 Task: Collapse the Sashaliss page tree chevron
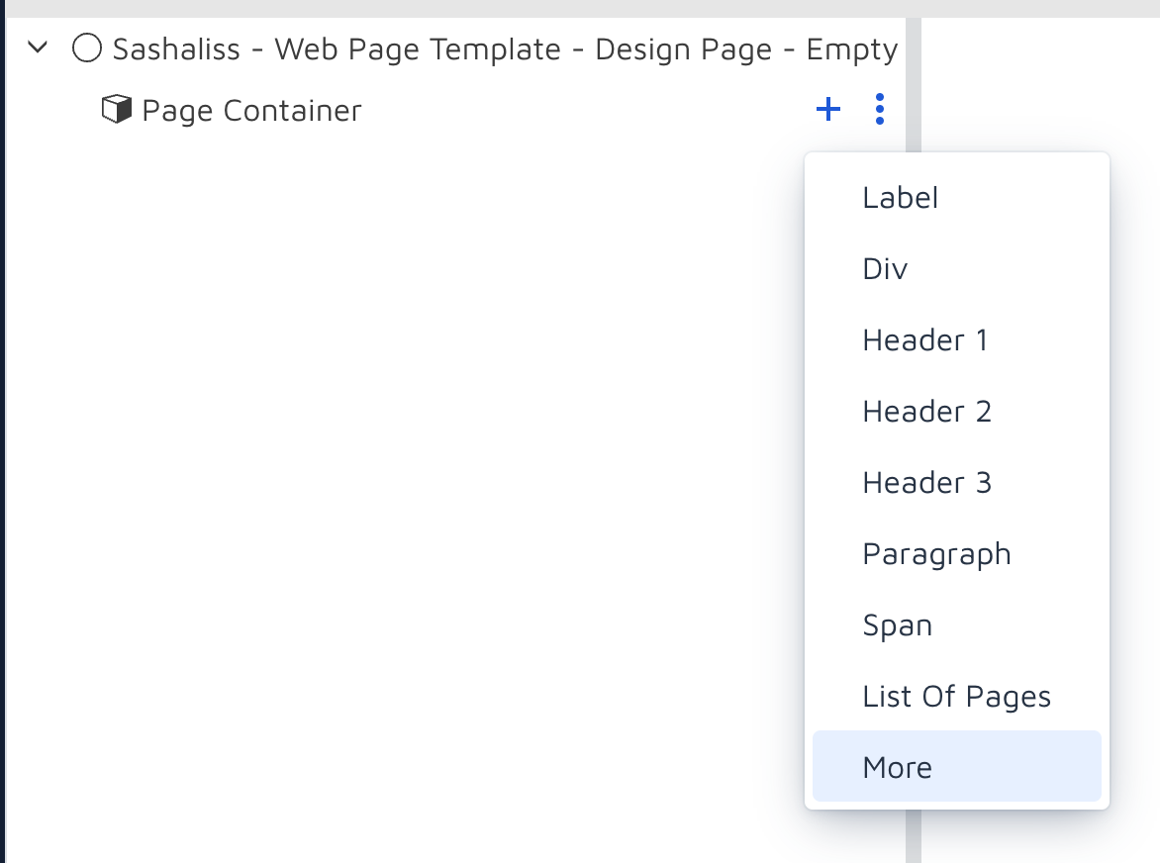[x=37, y=48]
